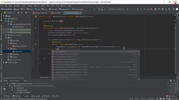Click the tool windows icon in status bar corner

pos(2,99)
